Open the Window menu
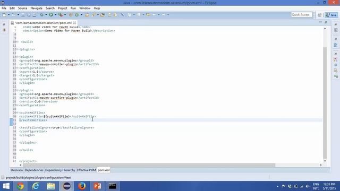The image size is (340, 191). point(85,8)
